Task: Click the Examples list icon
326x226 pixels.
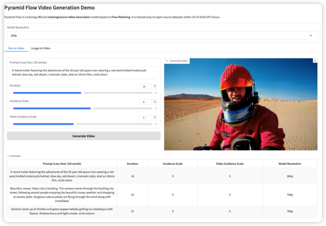Action: (x=8, y=156)
